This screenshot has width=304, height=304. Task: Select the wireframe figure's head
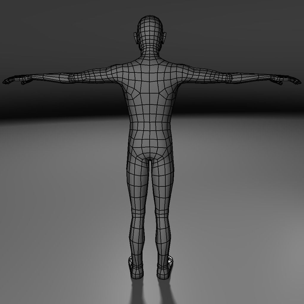coord(150,32)
